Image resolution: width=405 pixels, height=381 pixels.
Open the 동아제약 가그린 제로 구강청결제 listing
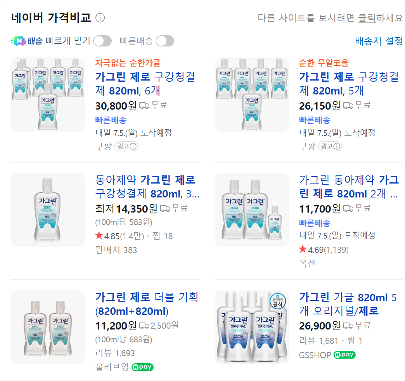147,187
